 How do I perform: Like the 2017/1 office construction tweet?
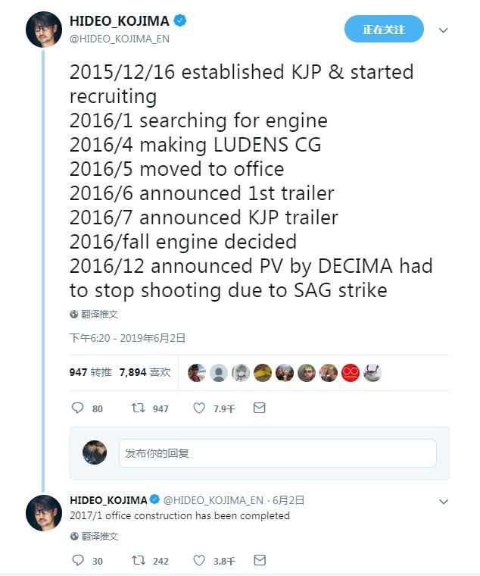pyautogui.click(x=199, y=561)
